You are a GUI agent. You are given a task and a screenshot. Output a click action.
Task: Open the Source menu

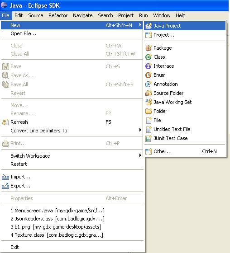(x=36, y=15)
